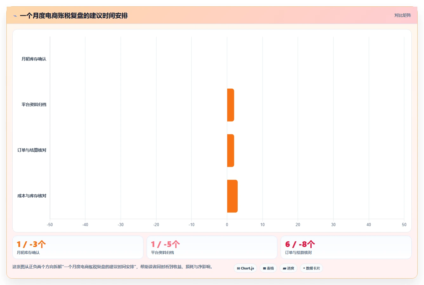Click the -20 x-axis tick label
This screenshot has height=285, width=424.
(x=156, y=225)
